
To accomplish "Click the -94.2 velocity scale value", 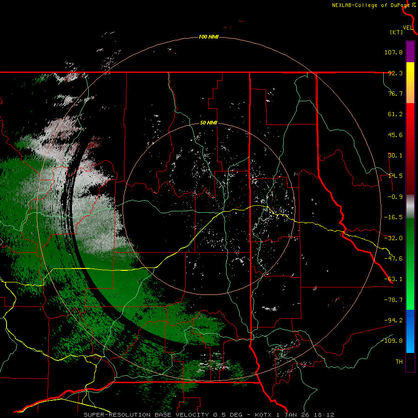I will 393,320.
